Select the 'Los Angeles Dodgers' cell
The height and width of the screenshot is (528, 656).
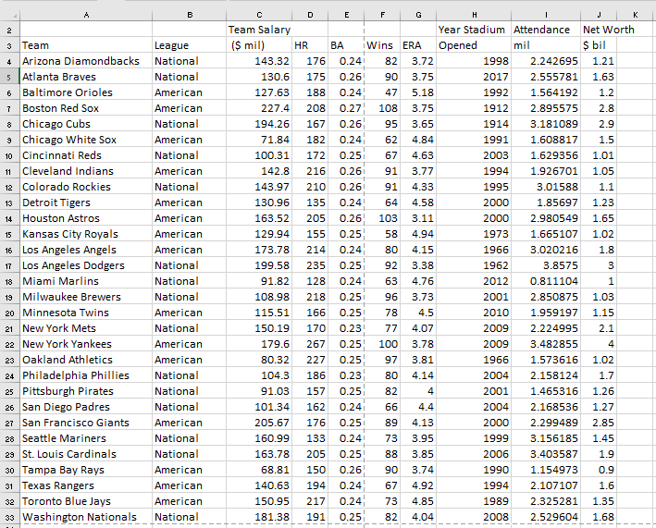pos(86,266)
